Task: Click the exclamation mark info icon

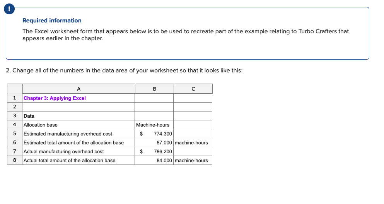Action: tap(9, 9)
